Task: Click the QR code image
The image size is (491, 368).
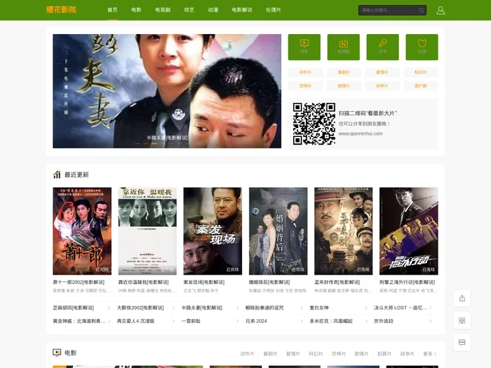Action: (314, 123)
